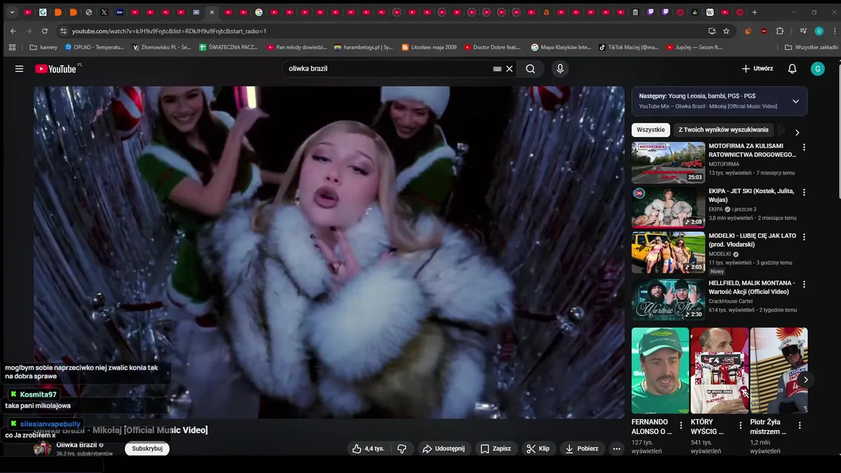Viewport: 841px width, 473px height.
Task: Open the Chrome extensions puzzle icon
Action: [x=780, y=31]
